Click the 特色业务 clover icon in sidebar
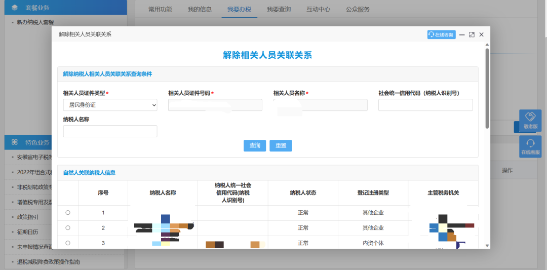Image resolution: width=547 pixels, height=270 pixels. (15, 142)
